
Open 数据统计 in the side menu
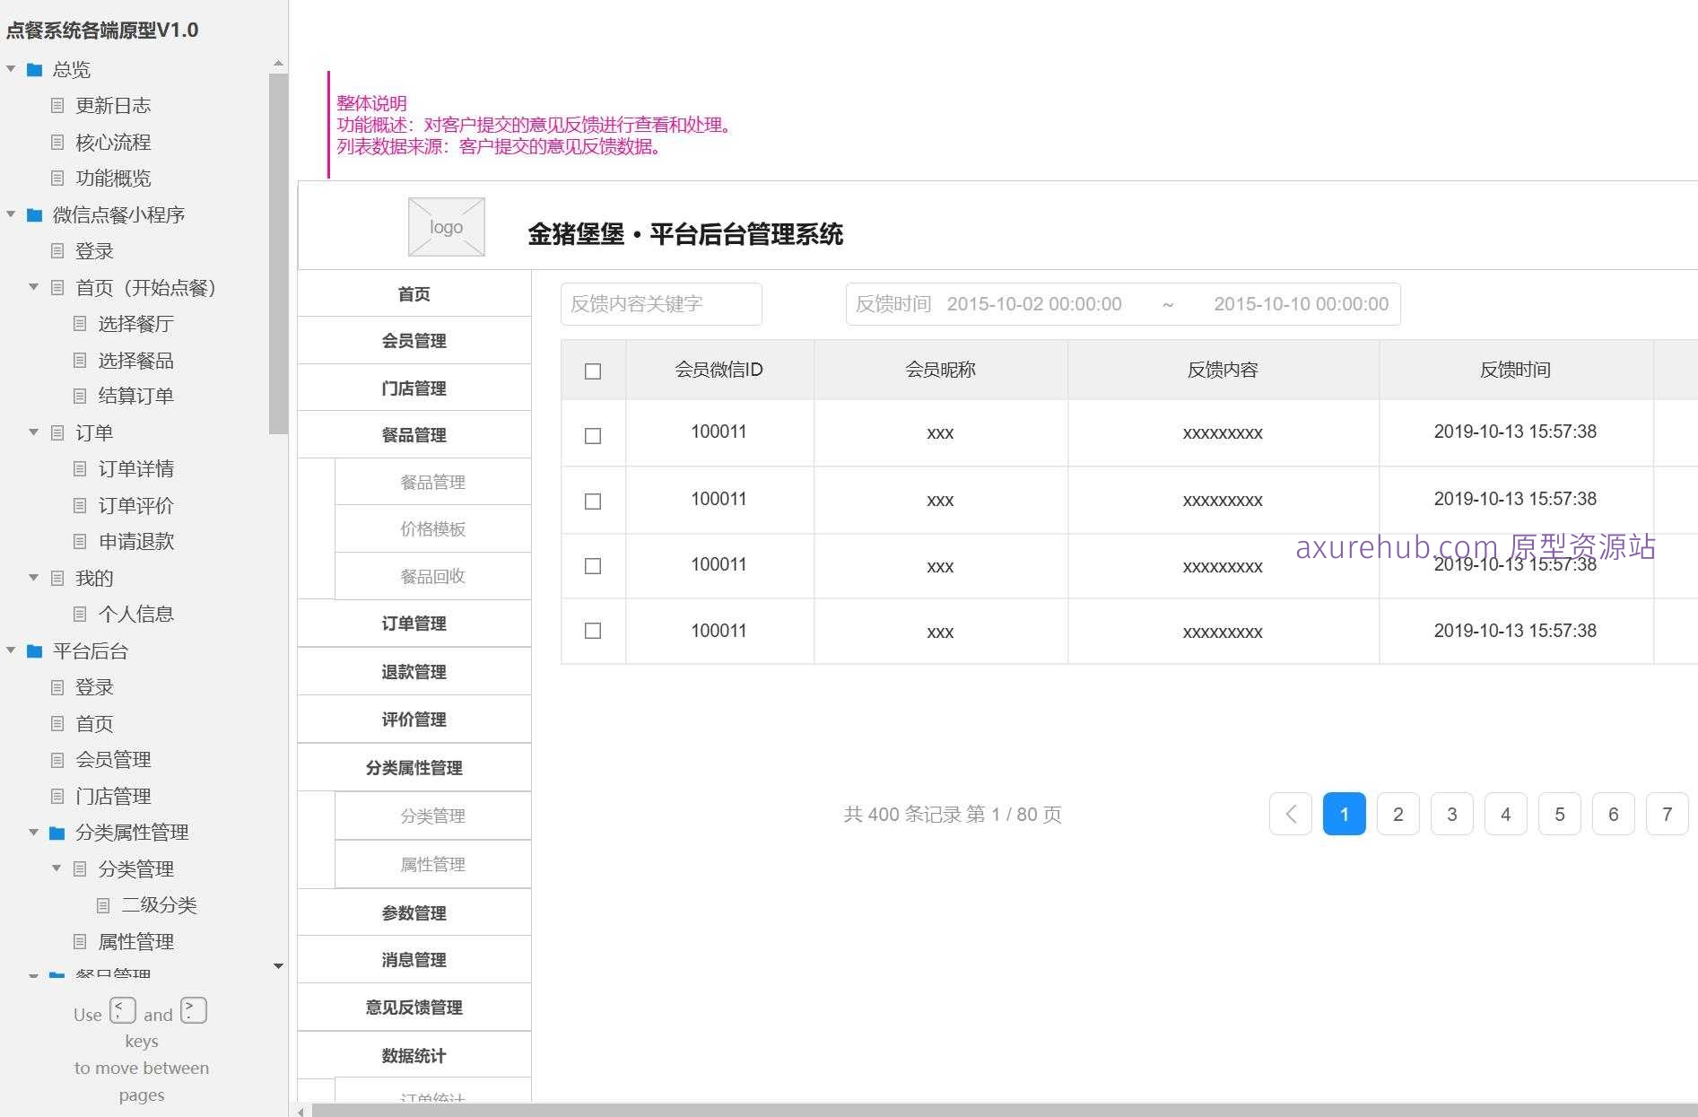[414, 1055]
